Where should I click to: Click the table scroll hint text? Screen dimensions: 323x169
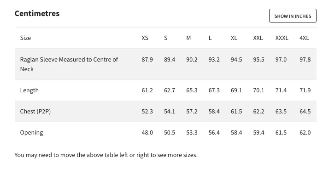tap(106, 155)
